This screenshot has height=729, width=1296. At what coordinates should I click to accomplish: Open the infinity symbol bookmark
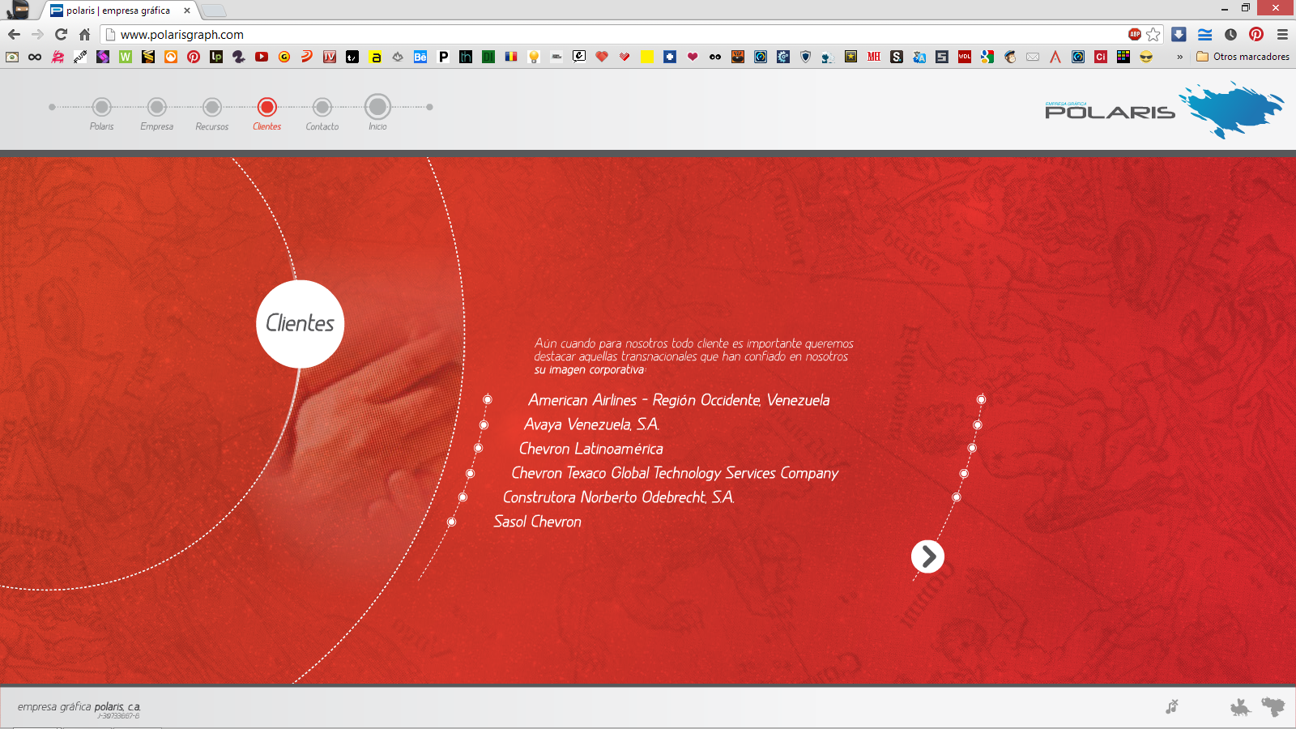point(35,57)
